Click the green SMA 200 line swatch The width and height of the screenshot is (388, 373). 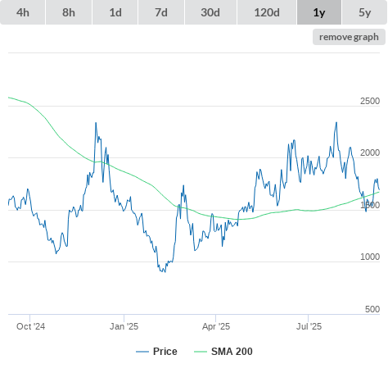(x=201, y=352)
